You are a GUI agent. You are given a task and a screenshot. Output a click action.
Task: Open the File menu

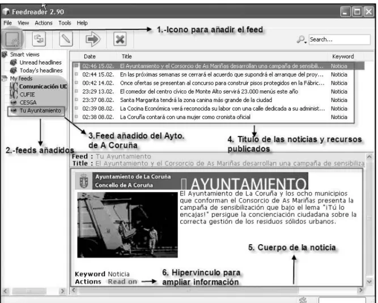point(7,23)
